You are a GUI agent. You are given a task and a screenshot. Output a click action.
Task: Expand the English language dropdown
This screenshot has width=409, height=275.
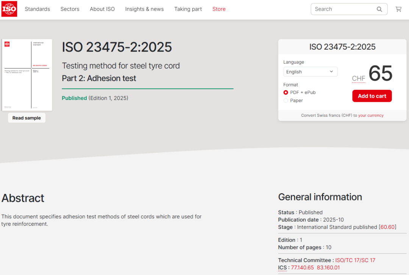pos(311,72)
